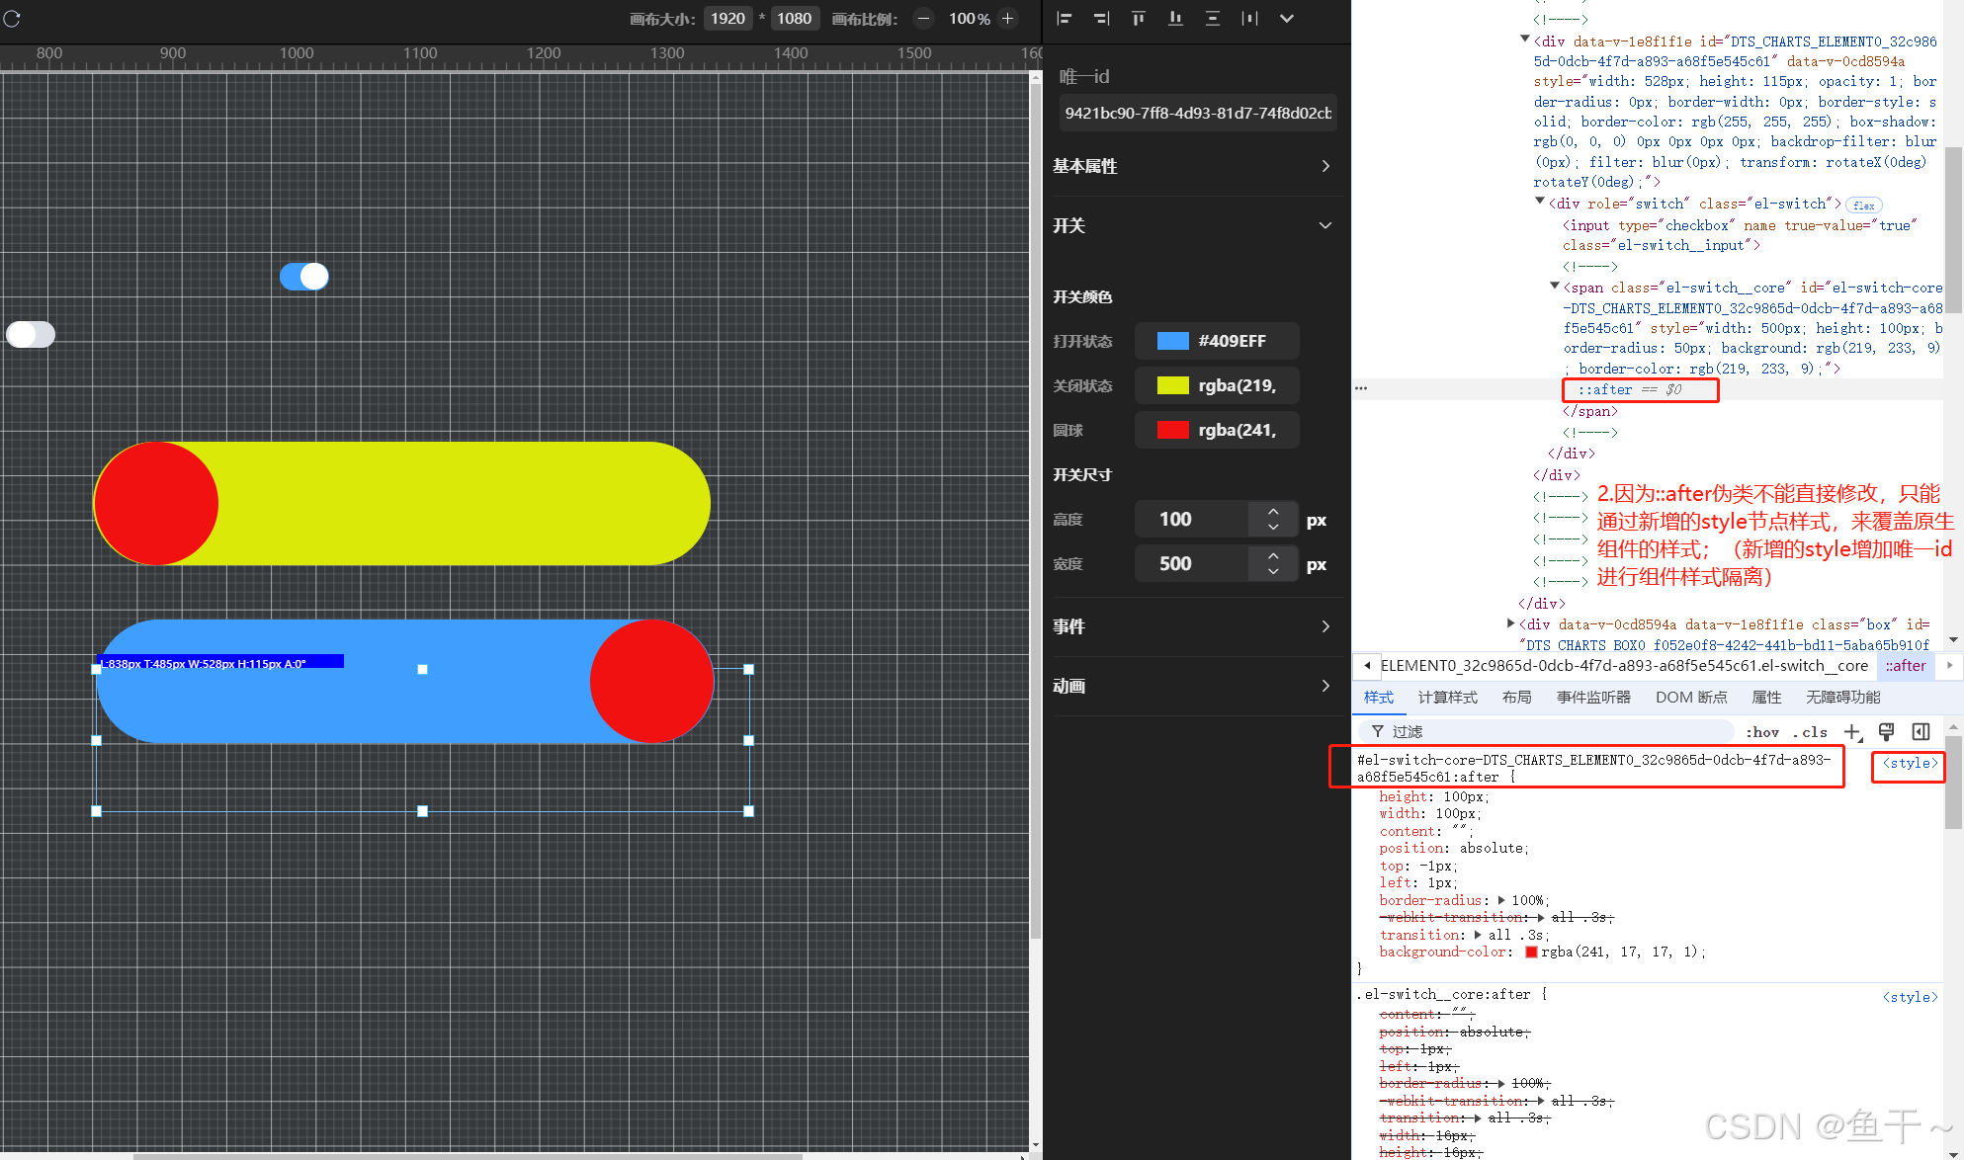Switch to the 无障碍功能 tab
The height and width of the screenshot is (1160, 1964).
[x=1843, y=698]
